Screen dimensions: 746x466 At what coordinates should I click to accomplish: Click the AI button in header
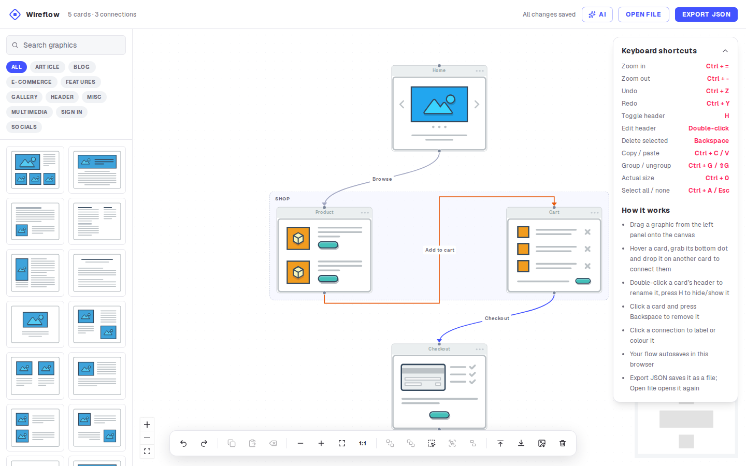point(597,14)
